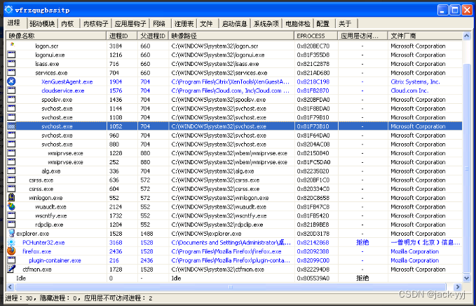Click the horizontal scrollbar thumb
This screenshot has height=306, width=476.
pos(231,286)
